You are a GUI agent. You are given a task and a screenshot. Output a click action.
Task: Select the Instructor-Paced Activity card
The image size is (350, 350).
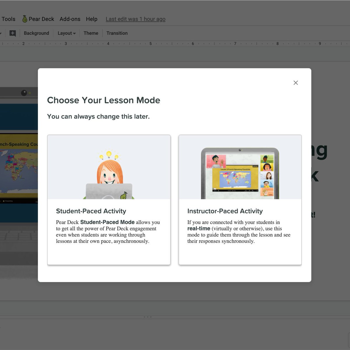coord(240,200)
